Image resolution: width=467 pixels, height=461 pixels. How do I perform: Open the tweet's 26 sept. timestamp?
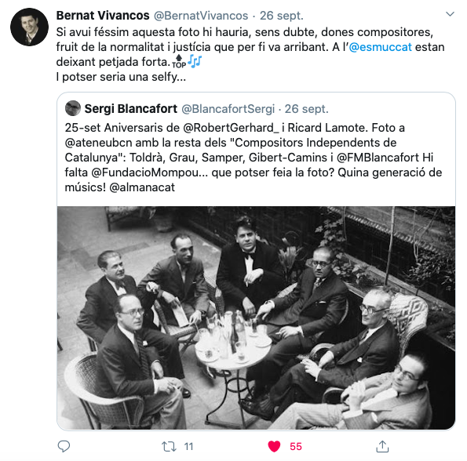pyautogui.click(x=282, y=16)
